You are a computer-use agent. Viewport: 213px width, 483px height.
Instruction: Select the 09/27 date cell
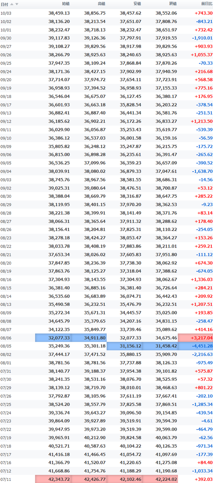(6, 46)
